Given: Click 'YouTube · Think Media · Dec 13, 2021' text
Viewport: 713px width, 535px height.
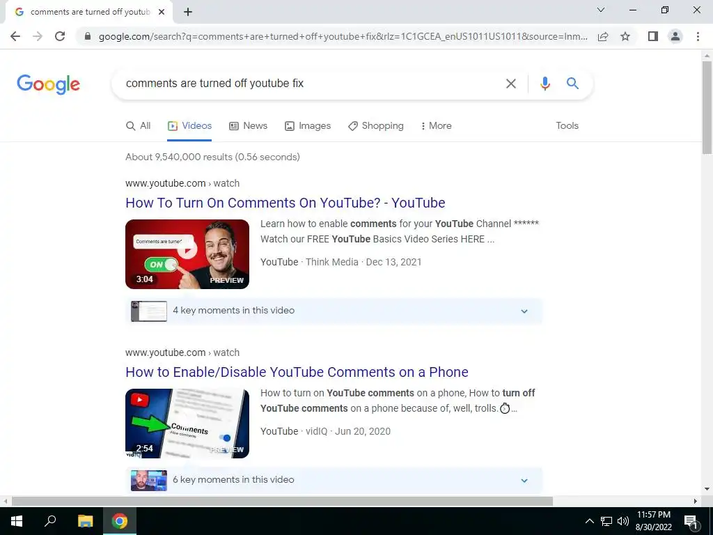Looking at the screenshot, I should [x=341, y=262].
